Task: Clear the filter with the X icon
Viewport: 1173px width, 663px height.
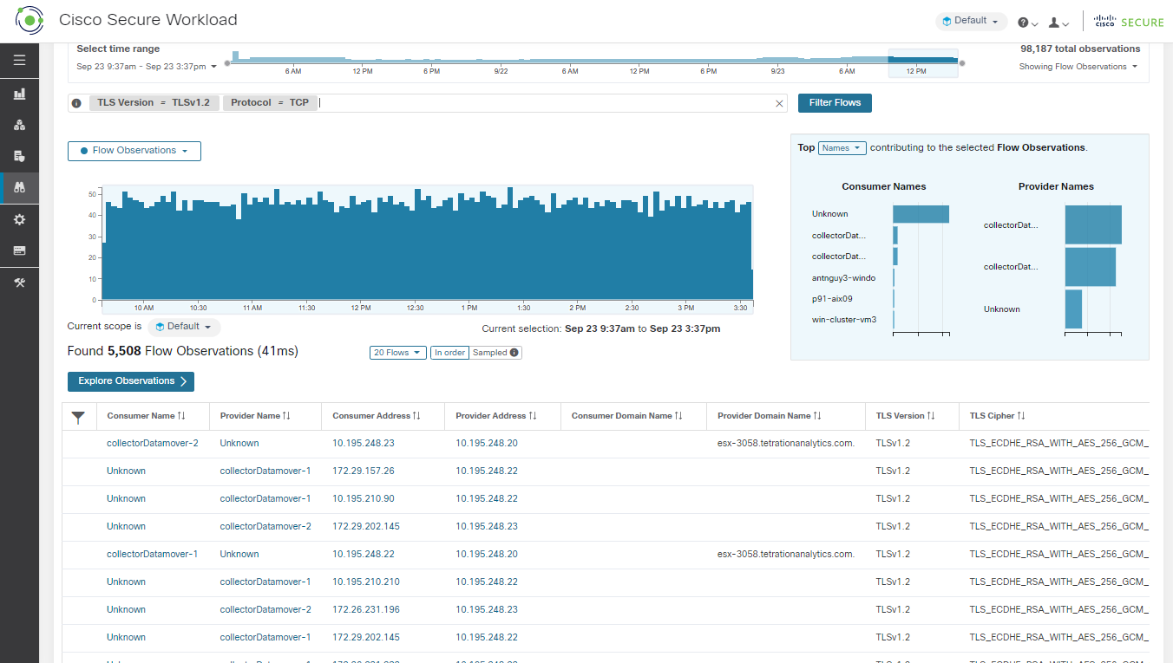Action: [779, 103]
